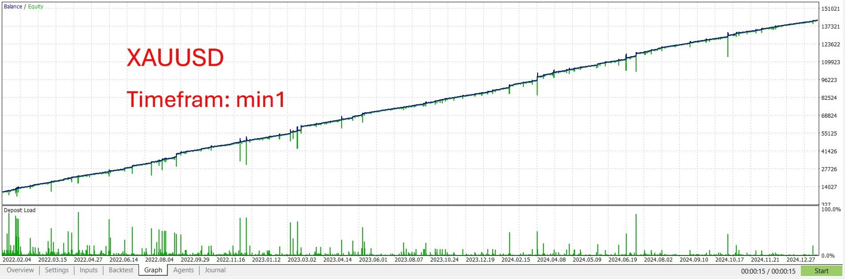Click the 2024.12.27 date label
845x279 pixels.
pyautogui.click(x=801, y=260)
